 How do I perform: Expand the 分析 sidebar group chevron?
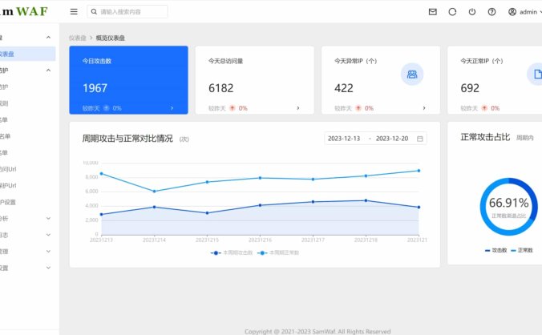[x=48, y=218]
